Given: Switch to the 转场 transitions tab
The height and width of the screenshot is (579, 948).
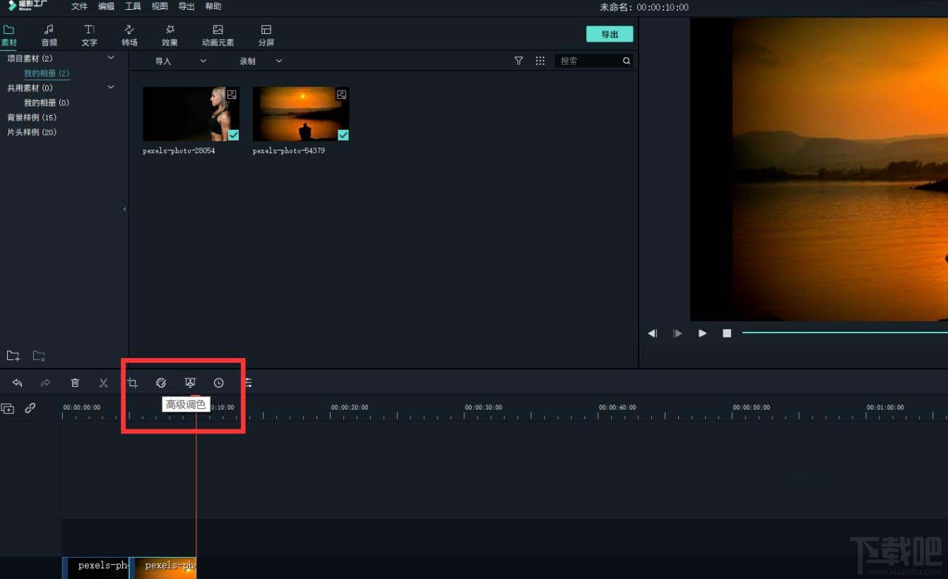Looking at the screenshot, I should click(x=129, y=35).
